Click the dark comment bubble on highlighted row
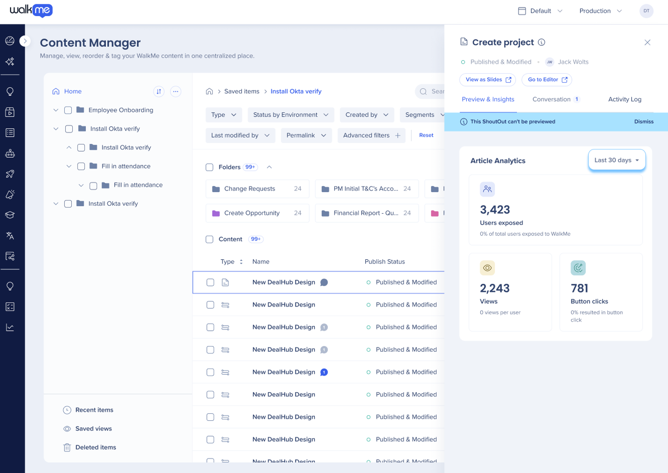 point(324,282)
